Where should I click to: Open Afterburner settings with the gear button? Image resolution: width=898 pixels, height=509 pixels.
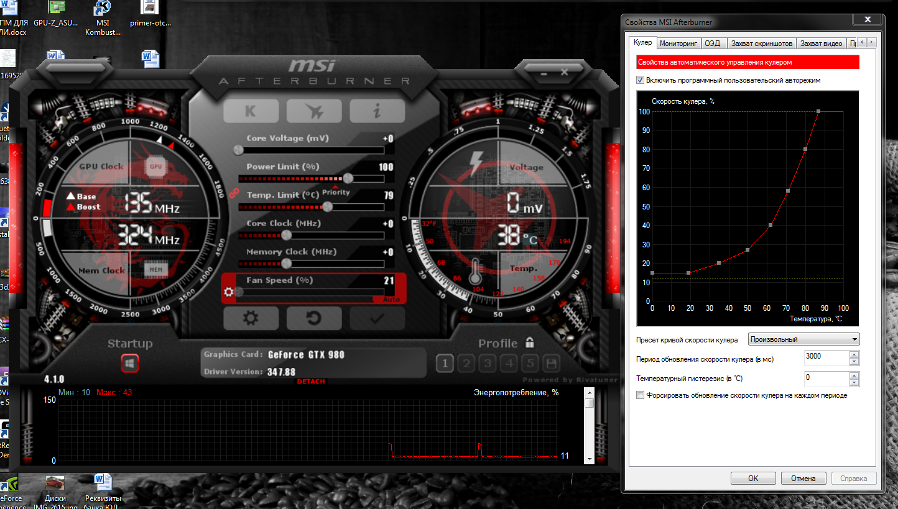(x=251, y=318)
